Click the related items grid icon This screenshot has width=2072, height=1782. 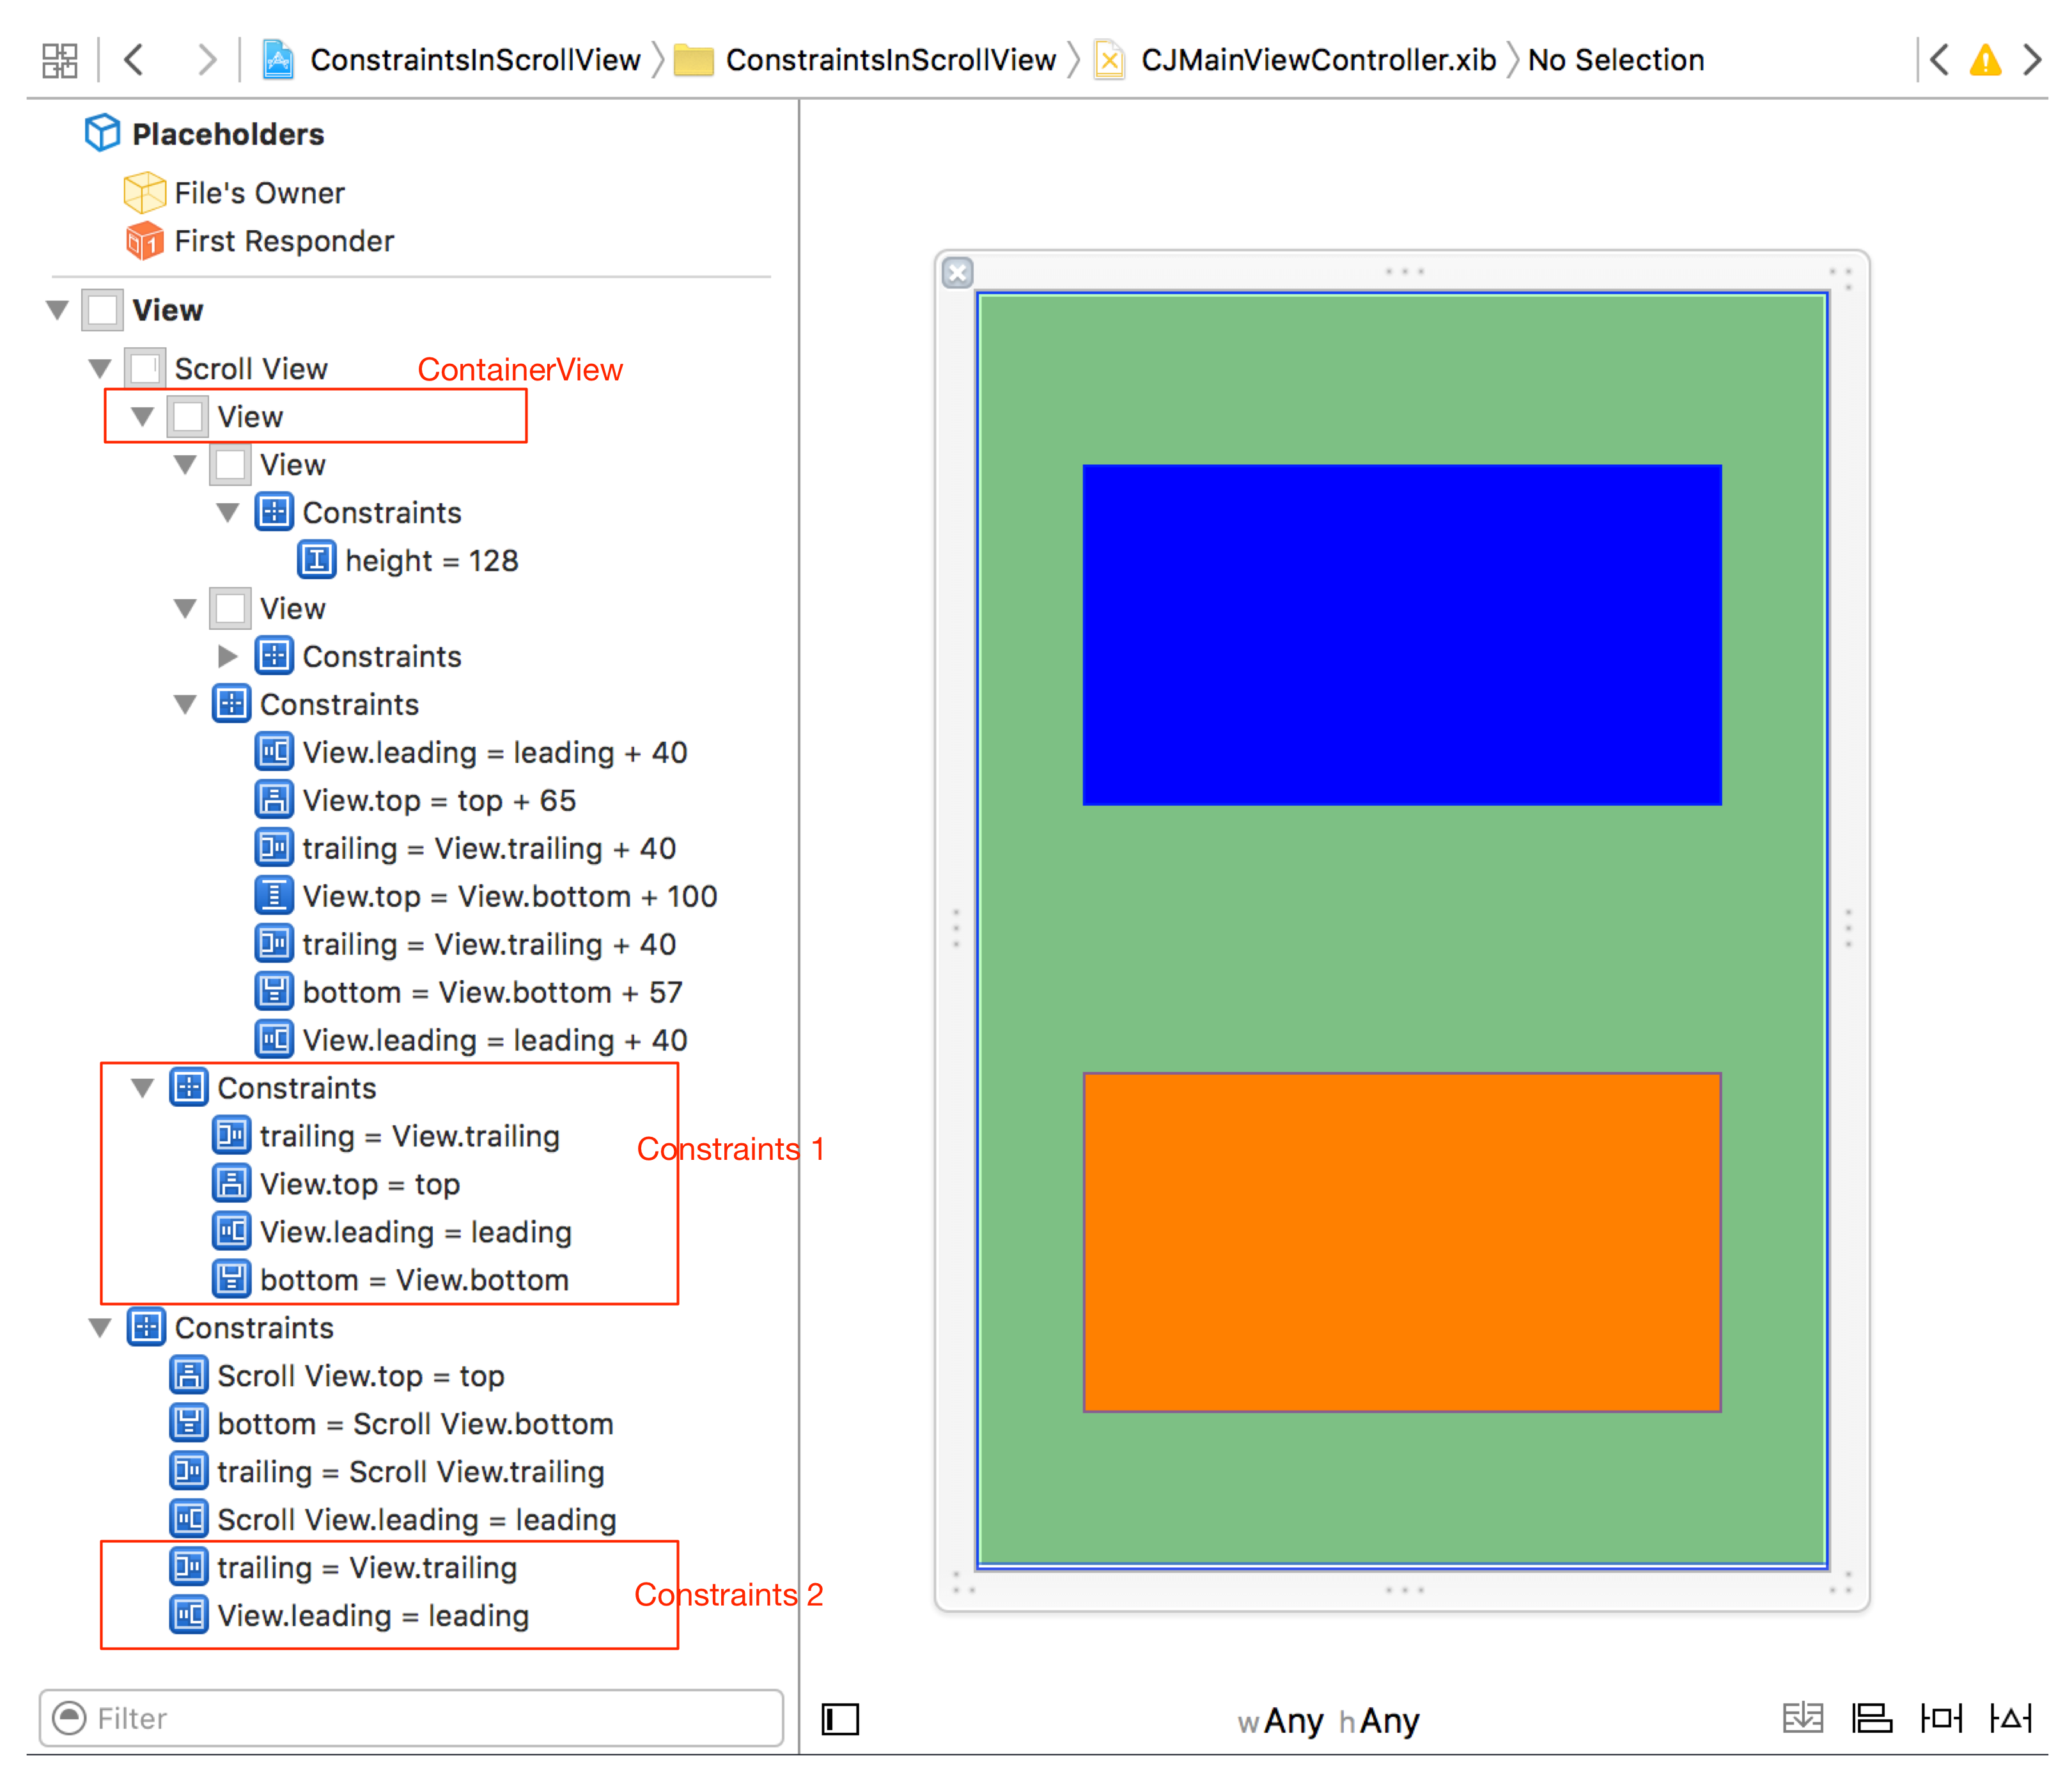click(59, 60)
